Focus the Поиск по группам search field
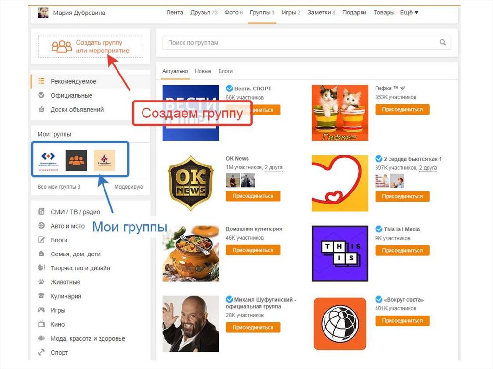Viewport: 493px width, 369px height. (307, 43)
